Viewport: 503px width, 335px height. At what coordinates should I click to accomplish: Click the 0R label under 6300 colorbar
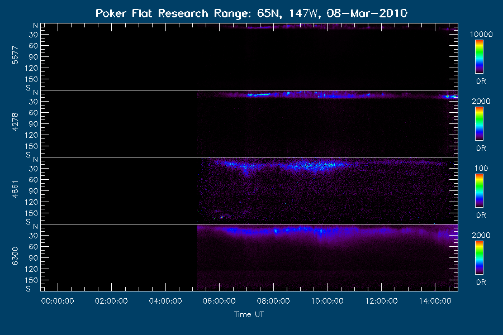[481, 282]
